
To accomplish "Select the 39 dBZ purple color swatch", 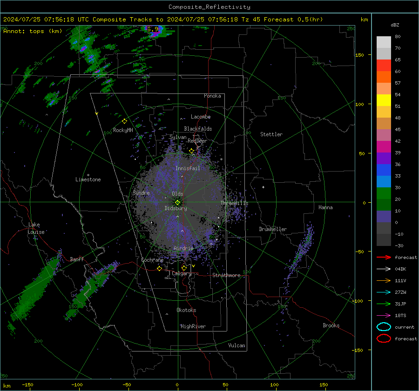I will [384, 158].
